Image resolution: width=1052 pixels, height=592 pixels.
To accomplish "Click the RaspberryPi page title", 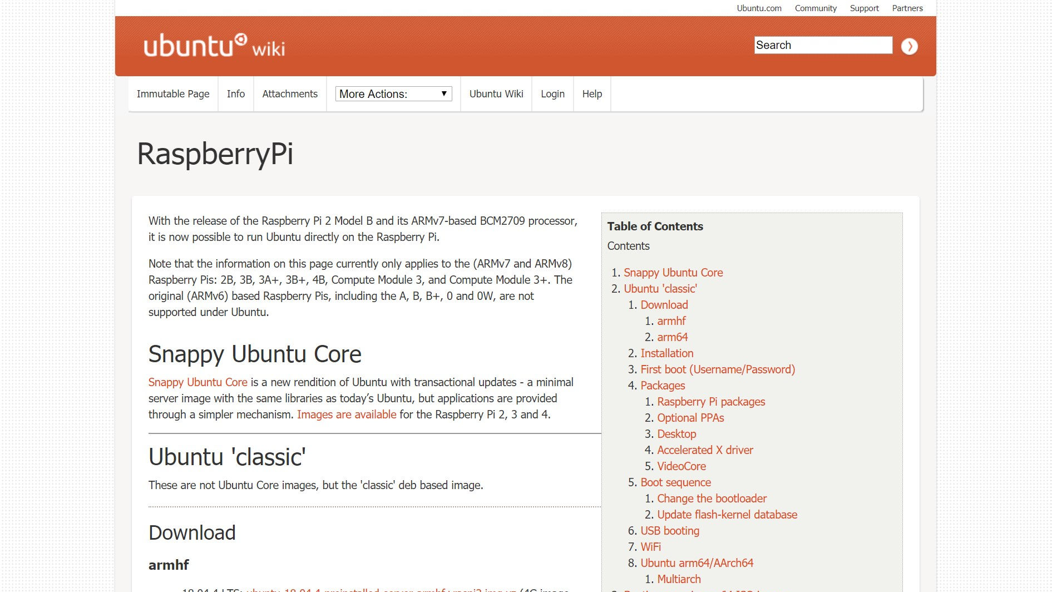I will (215, 154).
